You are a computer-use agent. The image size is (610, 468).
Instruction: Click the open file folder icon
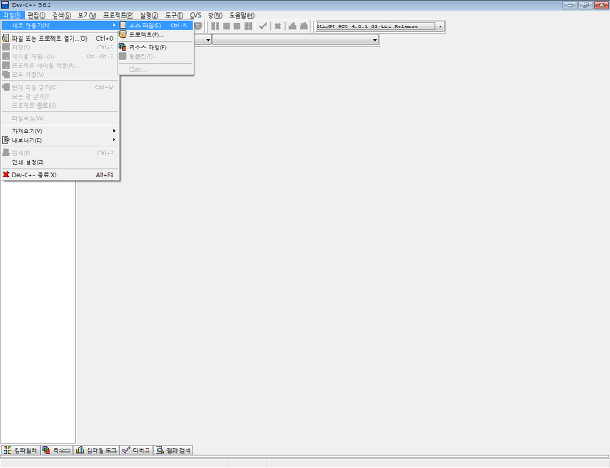point(5,38)
